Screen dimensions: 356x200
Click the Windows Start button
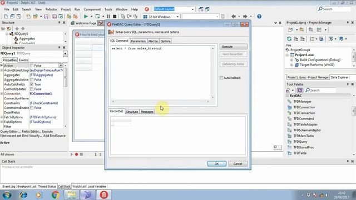7,195
